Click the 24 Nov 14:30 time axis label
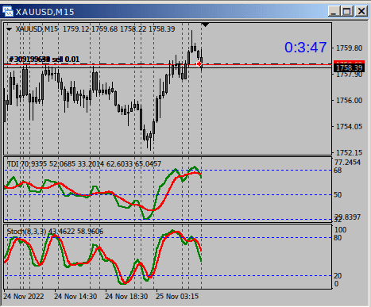This screenshot has height=307, width=371. 75,296
